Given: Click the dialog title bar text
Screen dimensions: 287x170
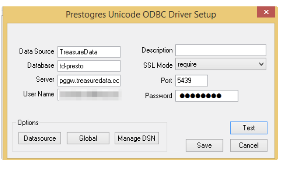Looking at the screenshot, I should [x=141, y=15].
